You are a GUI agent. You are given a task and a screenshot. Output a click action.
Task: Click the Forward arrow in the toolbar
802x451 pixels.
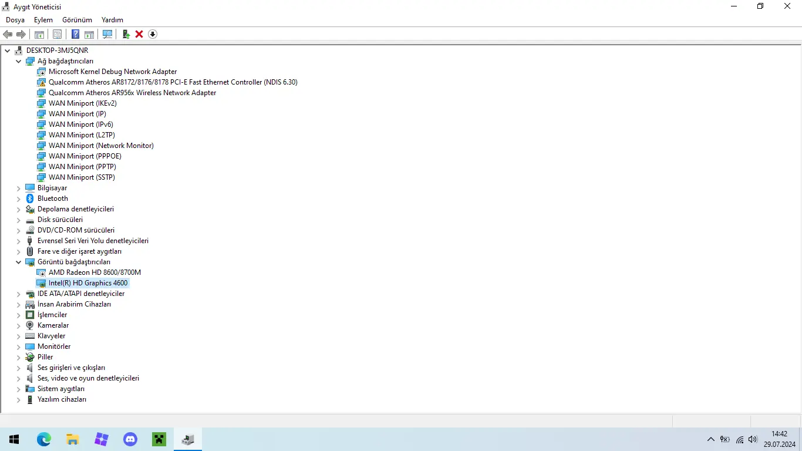(21, 34)
